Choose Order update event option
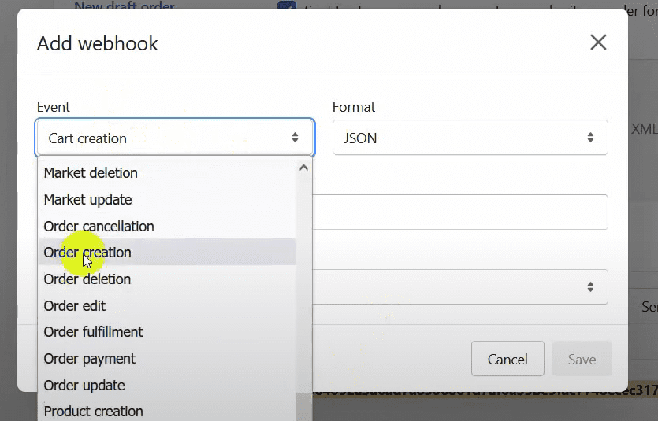Viewport: 658px width, 421px height. [84, 386]
